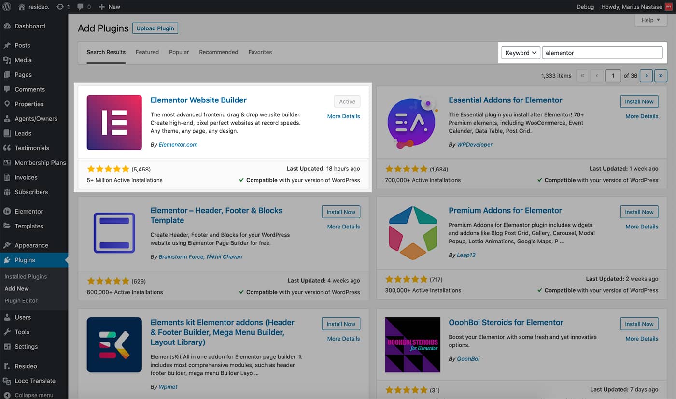Open Appearance in the sidebar menu

31,245
